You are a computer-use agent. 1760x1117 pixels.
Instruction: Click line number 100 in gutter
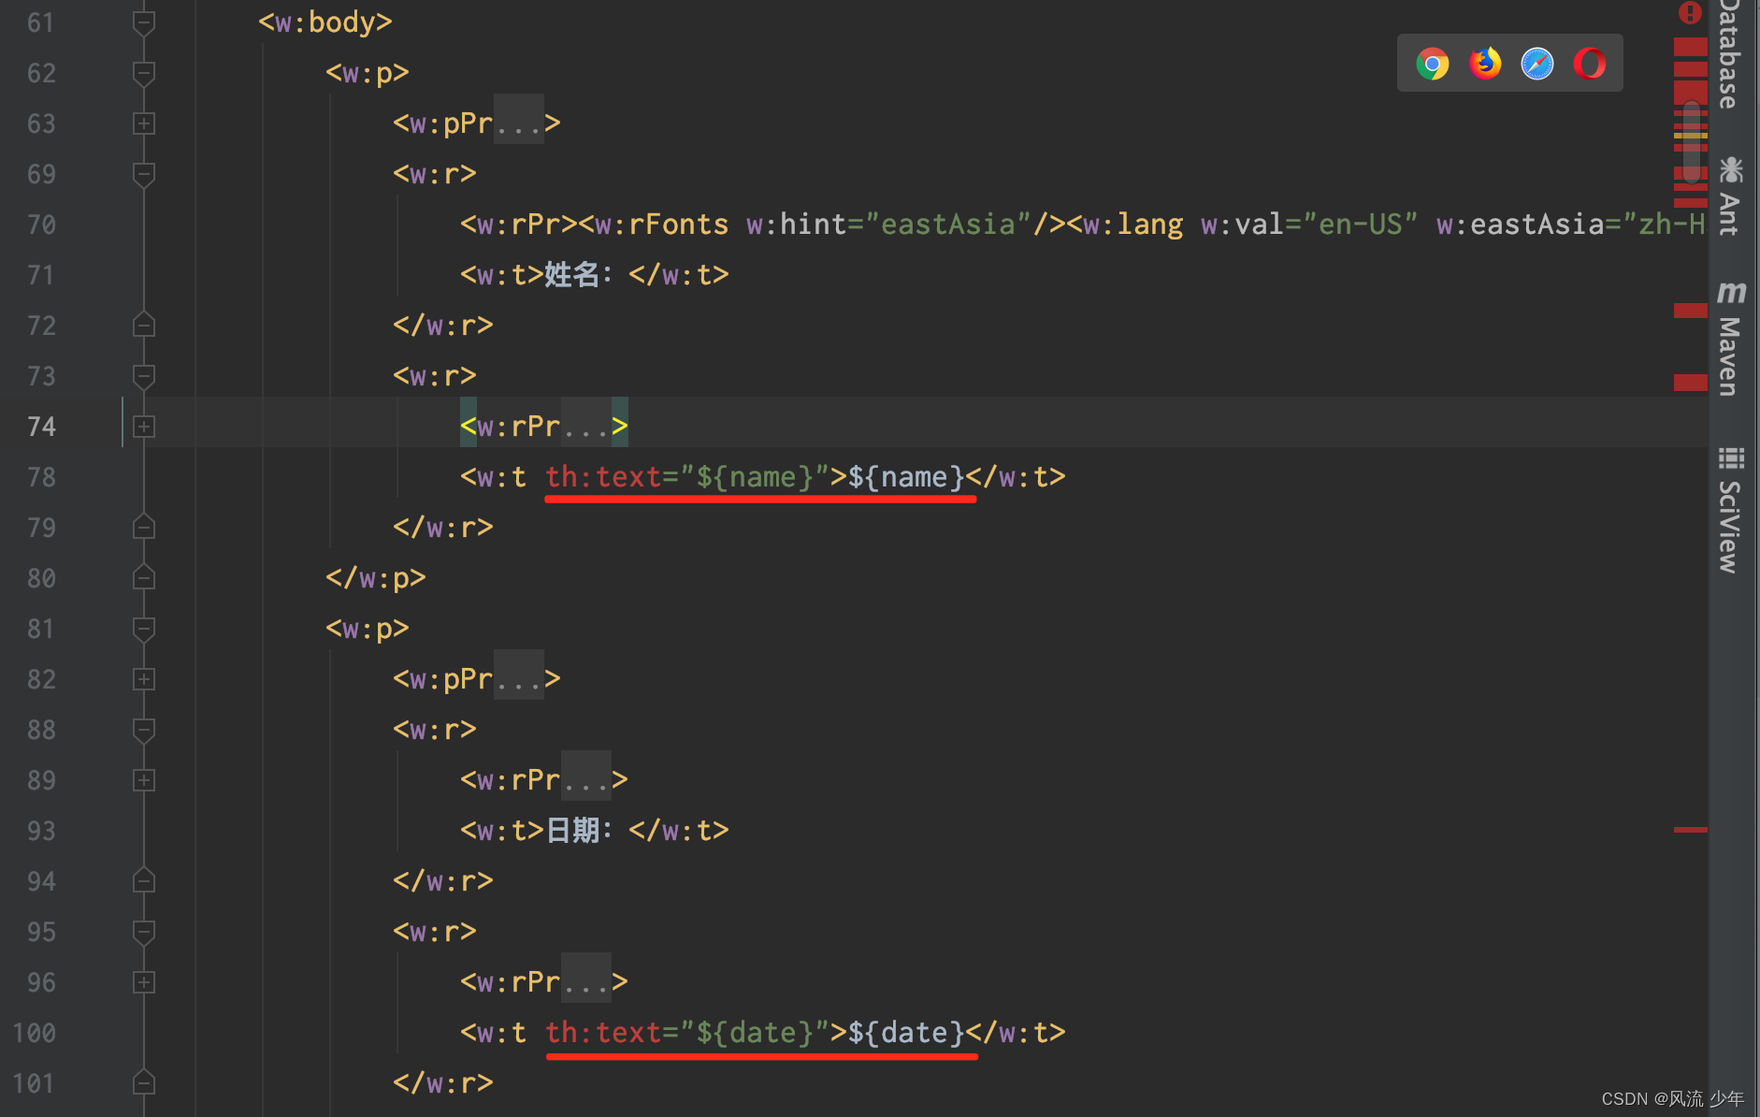click(35, 1033)
